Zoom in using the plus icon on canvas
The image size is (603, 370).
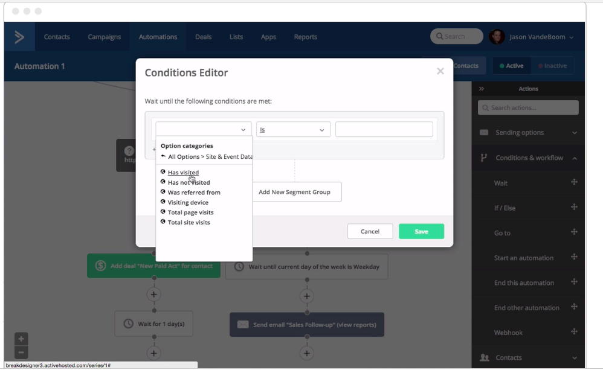tap(21, 339)
